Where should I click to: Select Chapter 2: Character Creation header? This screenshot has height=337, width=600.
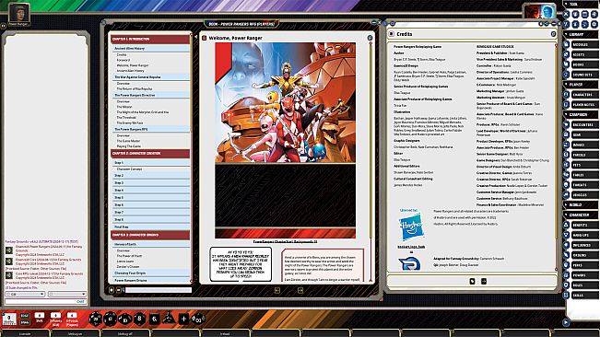(150, 153)
